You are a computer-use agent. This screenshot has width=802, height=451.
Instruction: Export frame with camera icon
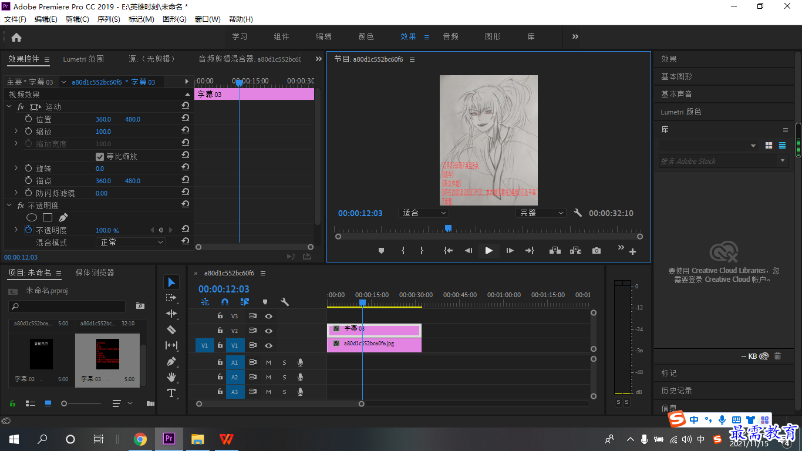[x=597, y=251]
